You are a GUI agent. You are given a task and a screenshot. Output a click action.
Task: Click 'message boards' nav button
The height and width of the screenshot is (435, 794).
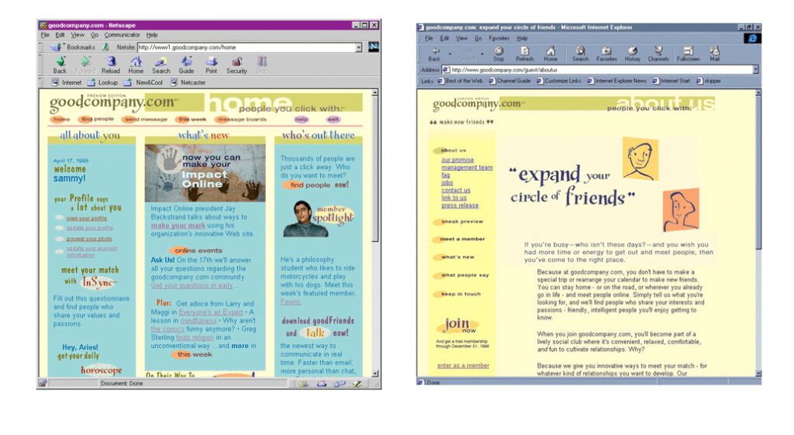tap(241, 119)
